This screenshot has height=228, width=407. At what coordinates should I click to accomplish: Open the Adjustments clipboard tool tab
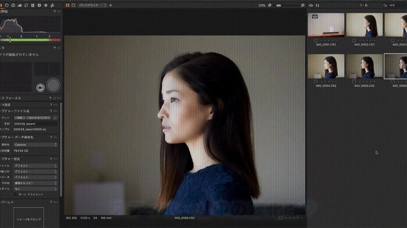[33, 5]
